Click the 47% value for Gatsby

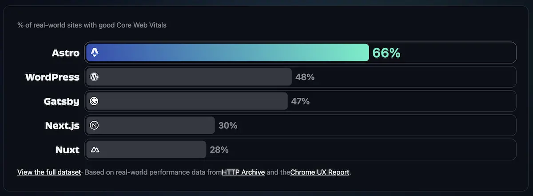click(x=300, y=101)
